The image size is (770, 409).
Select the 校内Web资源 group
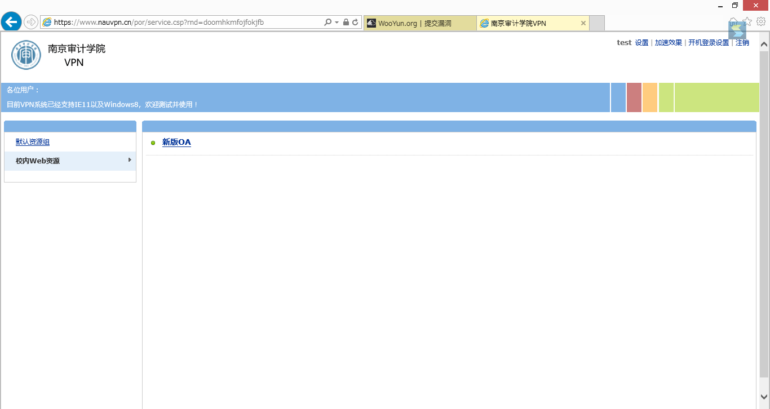click(x=70, y=161)
